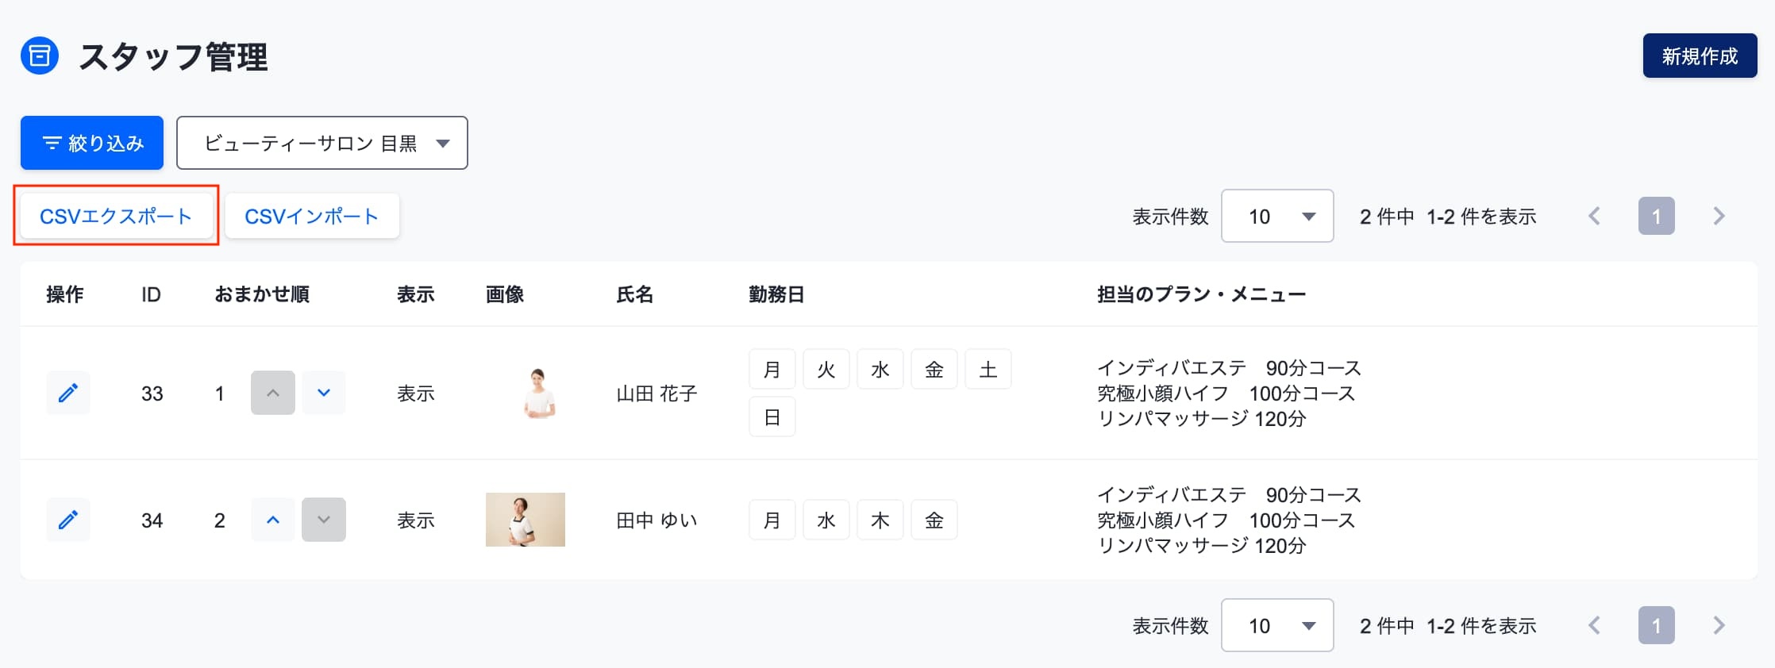Viewport: 1775px width, 668px height.
Task: Click the おまかせ順 column header
Action: (x=262, y=294)
